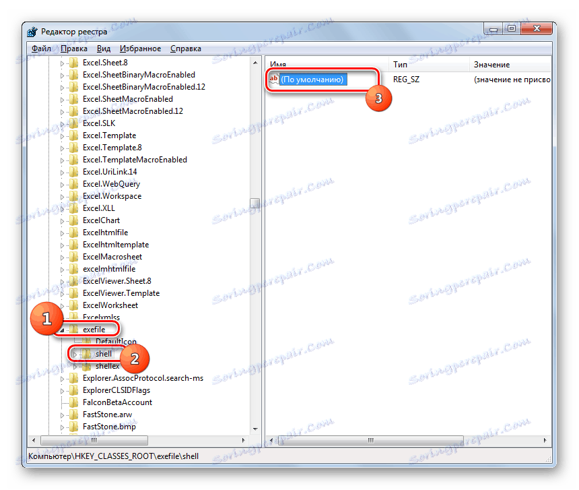Click the folder icon of excelmhtmlfile
579x490 pixels.
[x=74, y=269]
